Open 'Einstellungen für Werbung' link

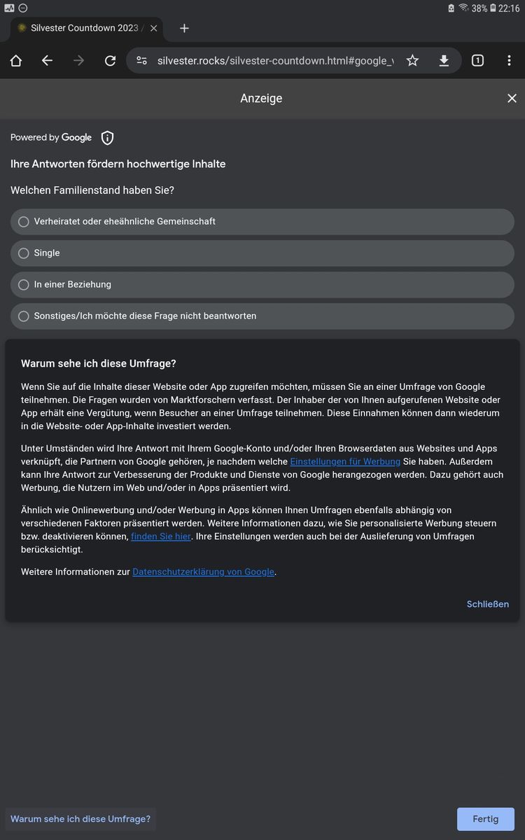[345, 462]
